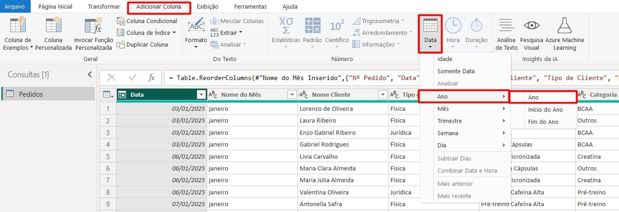This screenshot has width=619, height=212.
Task: Click the Data calendar icon
Action: tap(430, 25)
